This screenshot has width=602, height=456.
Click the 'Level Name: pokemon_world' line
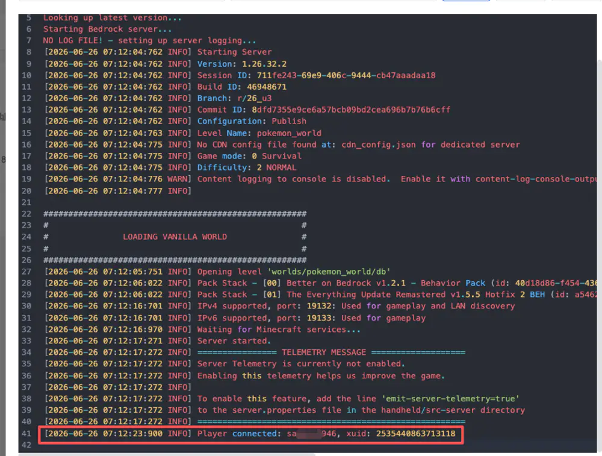click(183, 133)
